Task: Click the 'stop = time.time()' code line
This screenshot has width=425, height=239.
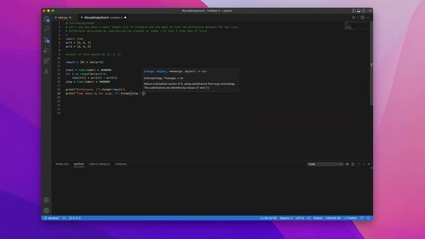Action: click(x=88, y=82)
